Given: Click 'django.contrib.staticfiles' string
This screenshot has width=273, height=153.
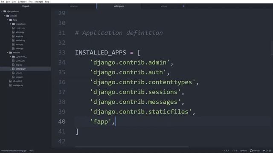Looking at the screenshot, I should click(x=141, y=112).
